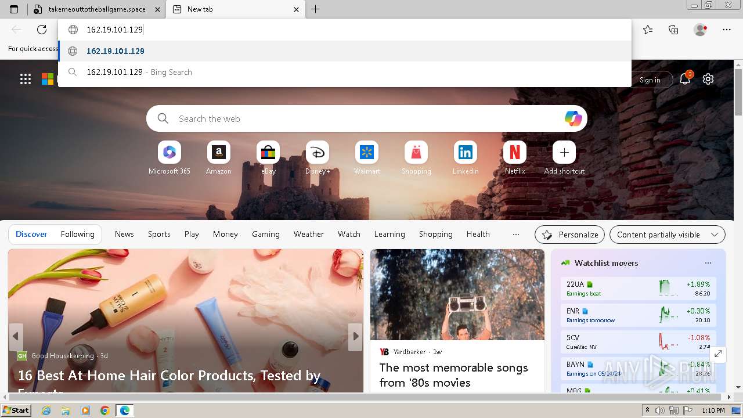Open the 22UA stock row
This screenshot has height=418, width=743.
click(x=639, y=289)
